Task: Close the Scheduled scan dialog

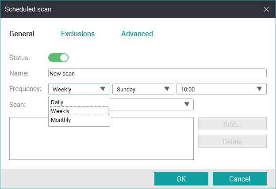Action: click(266, 9)
